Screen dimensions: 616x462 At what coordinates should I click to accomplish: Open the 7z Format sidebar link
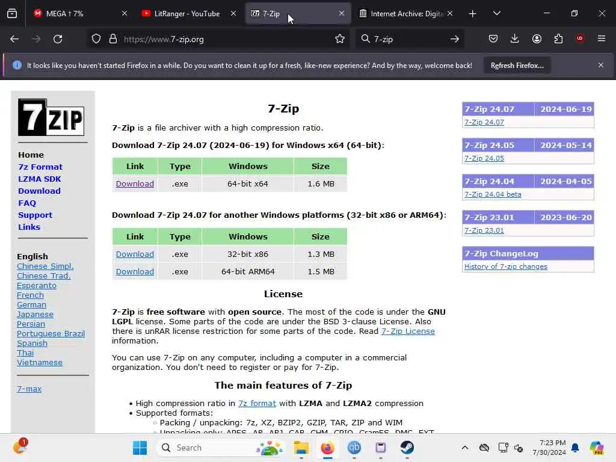(x=40, y=167)
